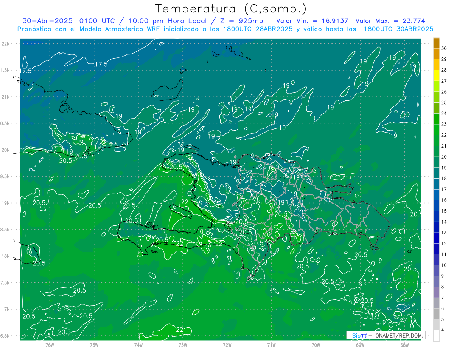Click the color scale label "13"
This screenshot has width=454, height=350.
(444, 233)
